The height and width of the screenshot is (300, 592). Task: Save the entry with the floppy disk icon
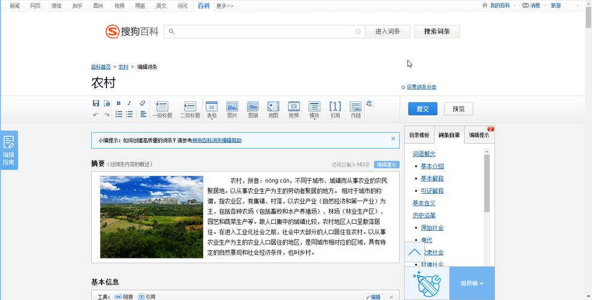(96, 103)
